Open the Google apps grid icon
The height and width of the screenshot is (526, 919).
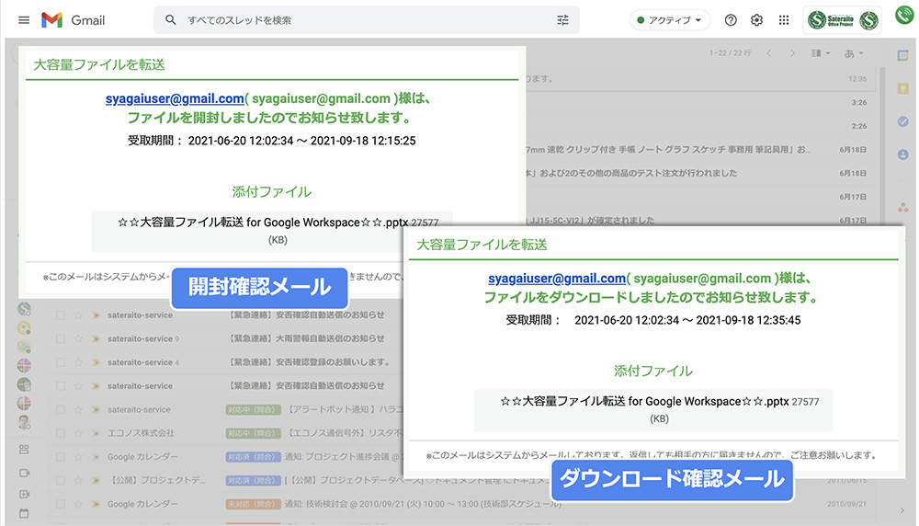(784, 20)
